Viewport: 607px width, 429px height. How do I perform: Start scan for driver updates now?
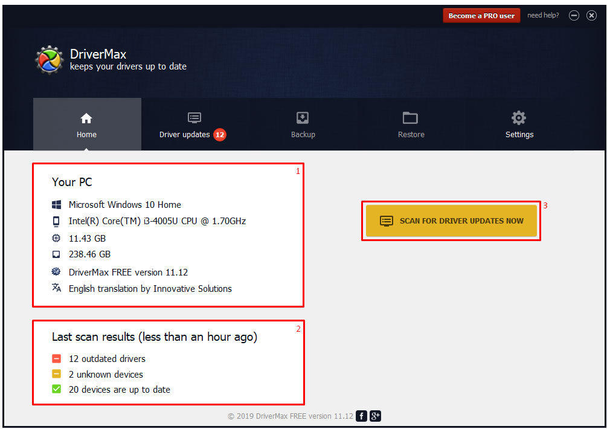click(451, 221)
